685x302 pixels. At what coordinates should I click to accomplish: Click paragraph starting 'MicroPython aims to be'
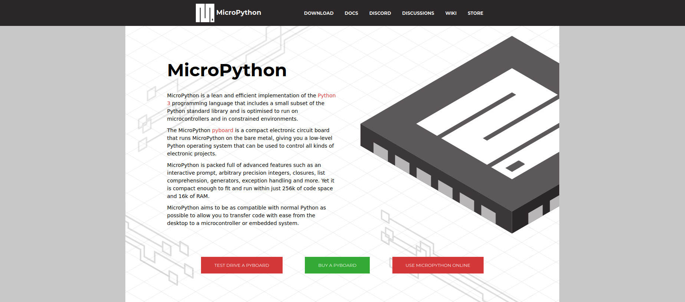(247, 215)
